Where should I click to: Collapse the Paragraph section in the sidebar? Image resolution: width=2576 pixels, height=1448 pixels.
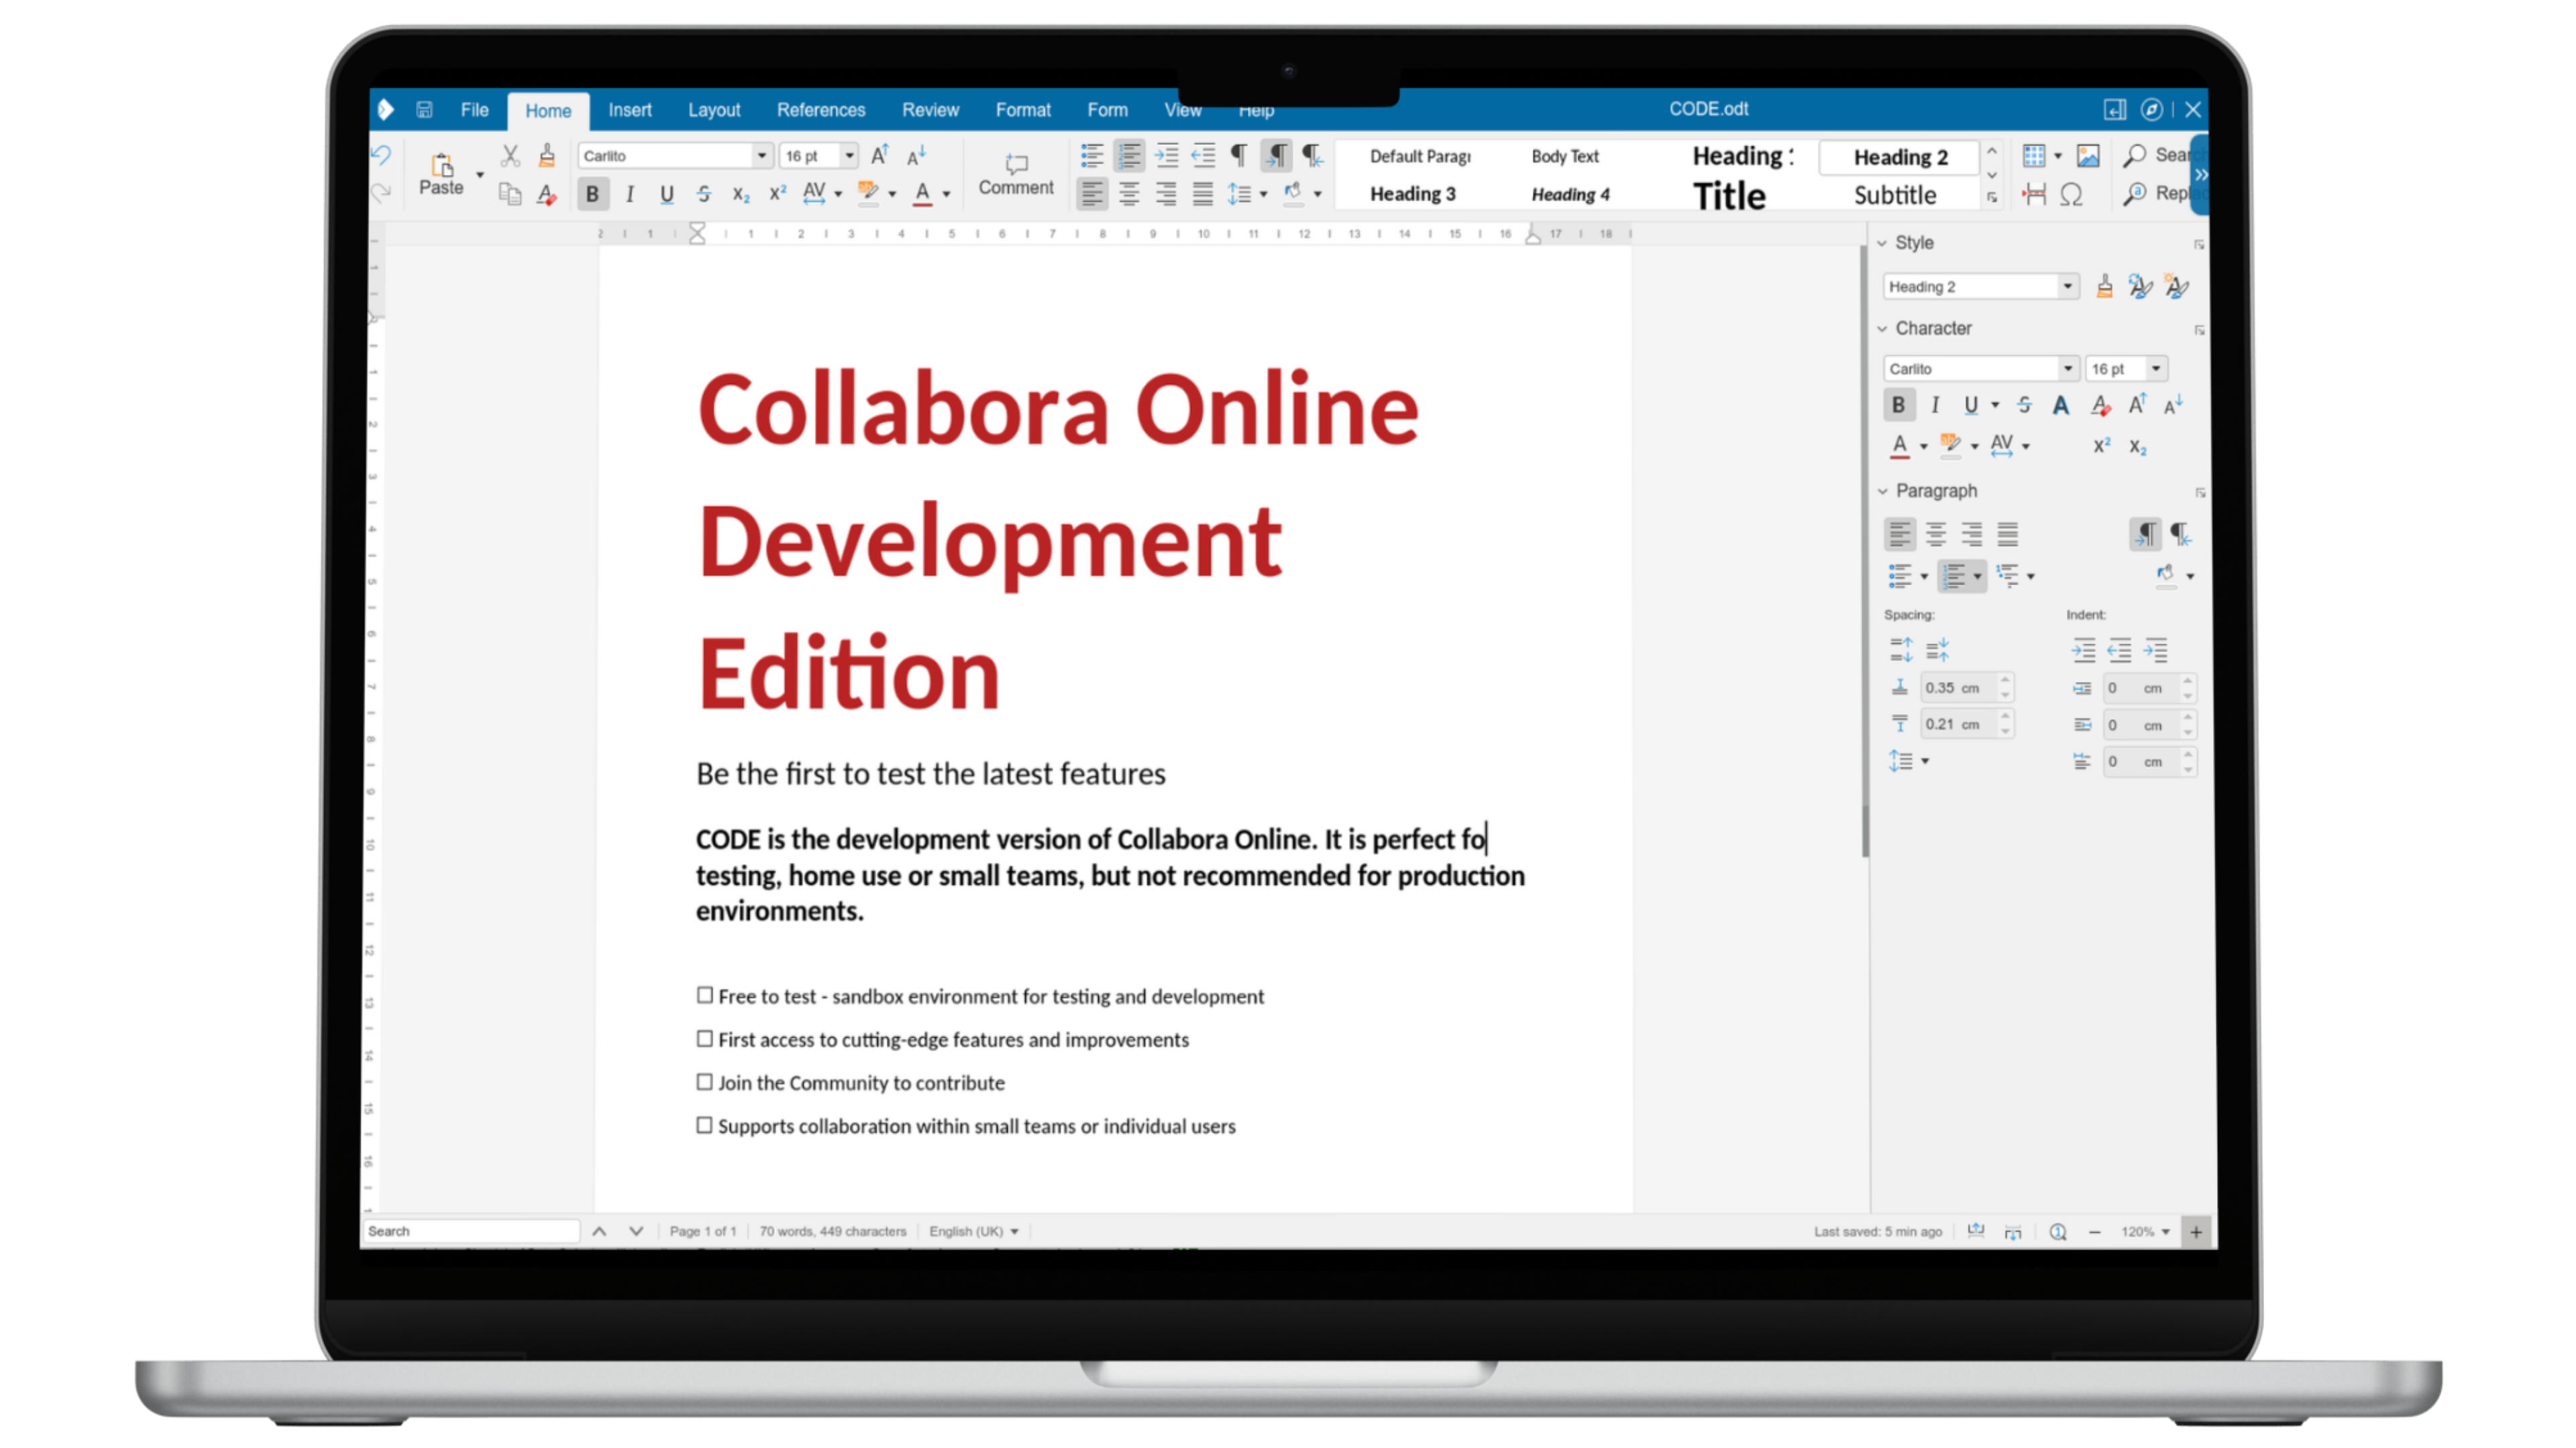1884,491
